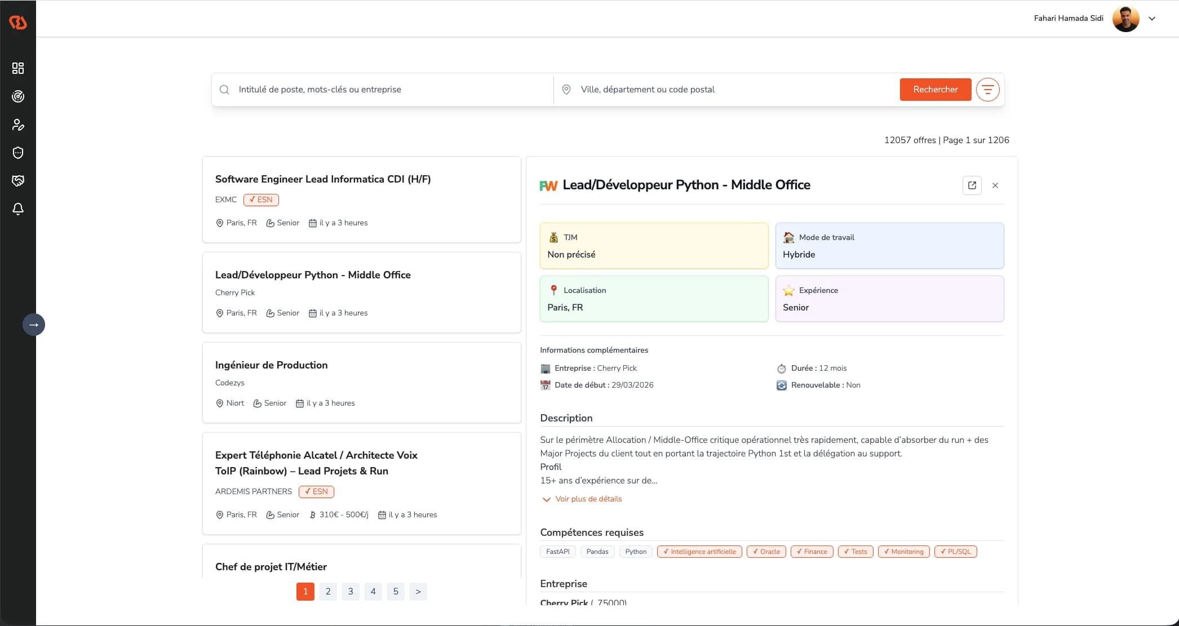This screenshot has width=1179, height=626.
Task: Open the user account dropdown chevron
Action: click(1152, 19)
